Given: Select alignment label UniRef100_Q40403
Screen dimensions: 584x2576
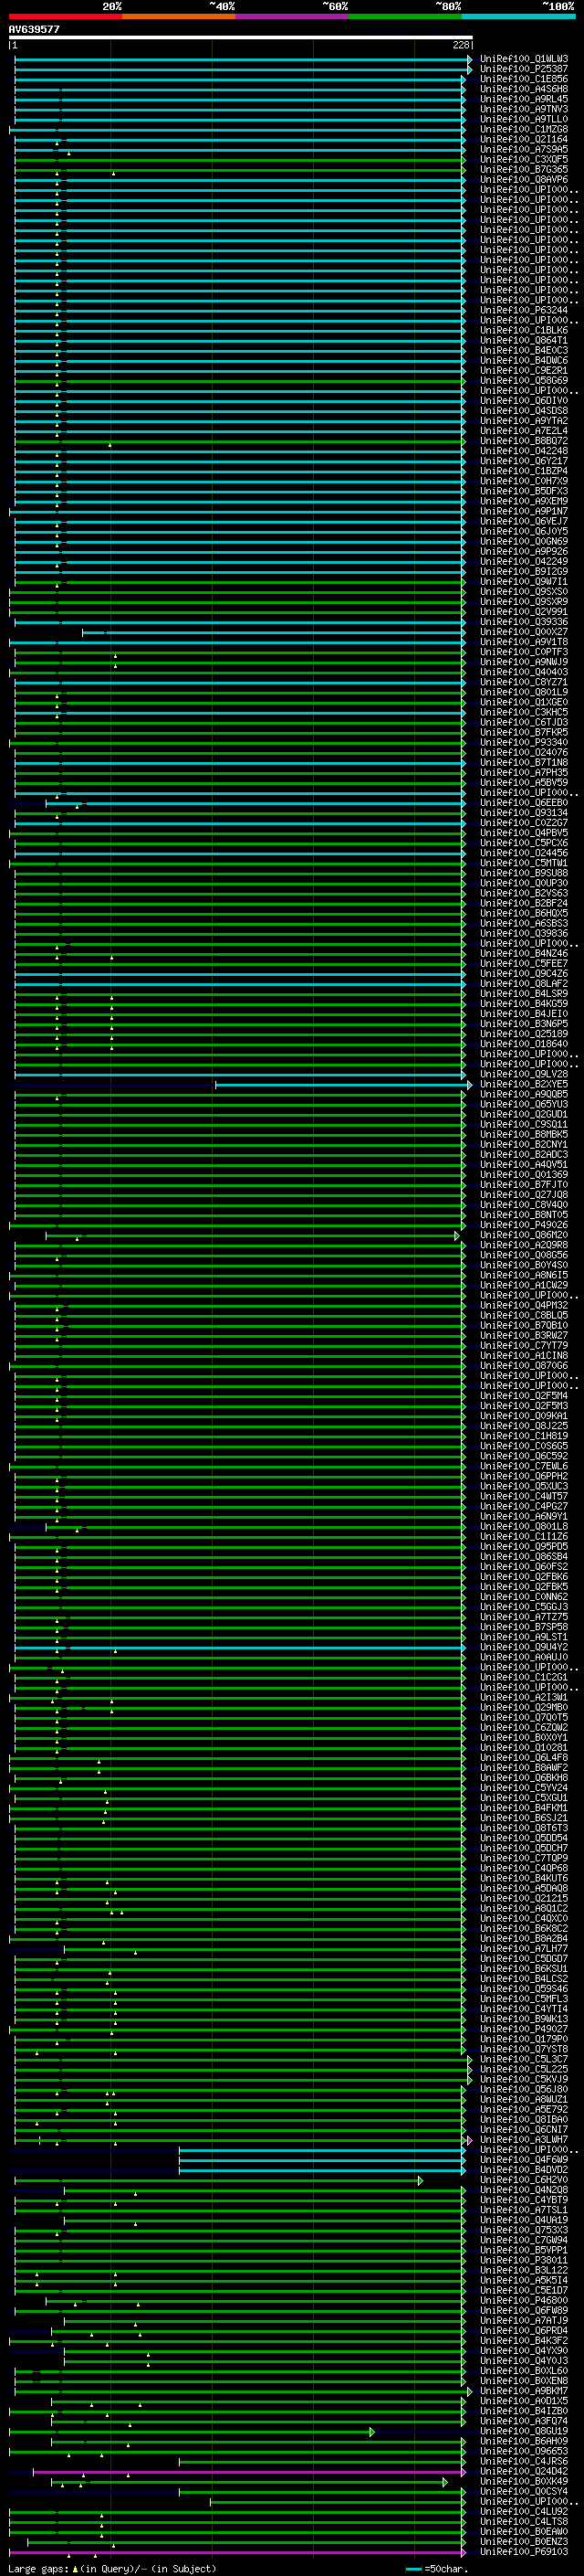Looking at the screenshot, I should [x=523, y=672].
